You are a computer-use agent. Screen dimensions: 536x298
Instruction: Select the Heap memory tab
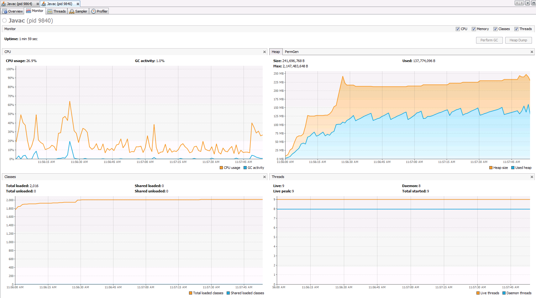click(x=276, y=52)
